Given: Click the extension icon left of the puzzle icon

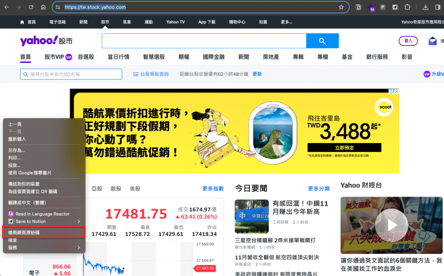Looking at the screenshot, I should 395,7.
